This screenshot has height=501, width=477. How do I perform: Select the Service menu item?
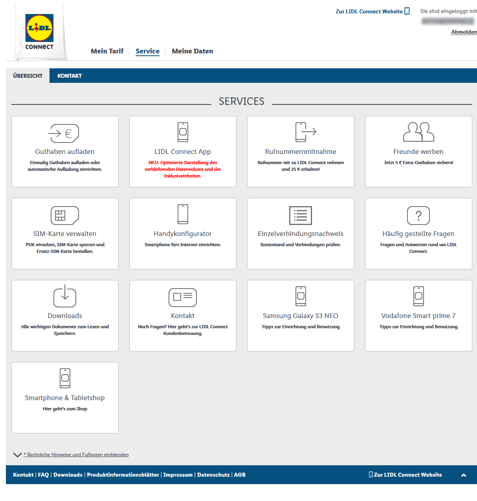pyautogui.click(x=148, y=51)
